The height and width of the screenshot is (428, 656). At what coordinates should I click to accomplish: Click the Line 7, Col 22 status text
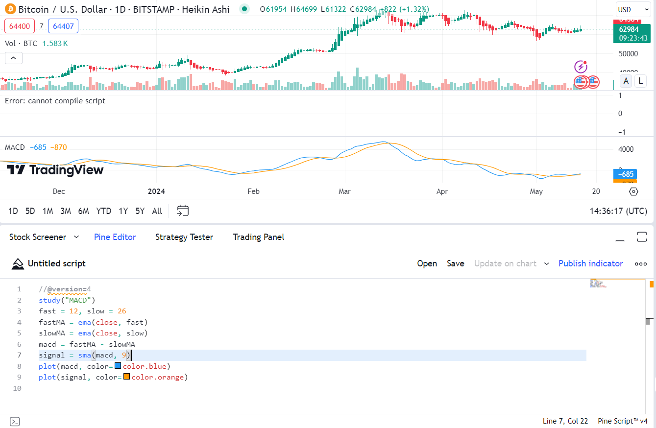pyautogui.click(x=565, y=421)
